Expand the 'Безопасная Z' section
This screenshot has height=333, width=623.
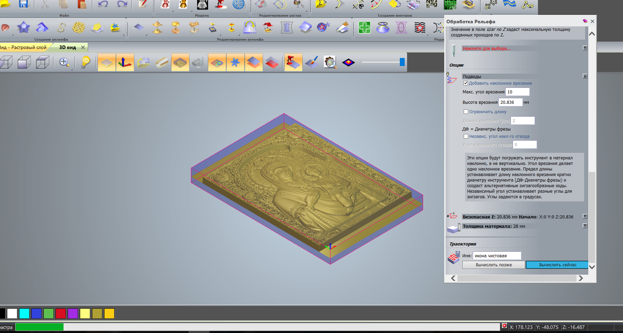585,216
